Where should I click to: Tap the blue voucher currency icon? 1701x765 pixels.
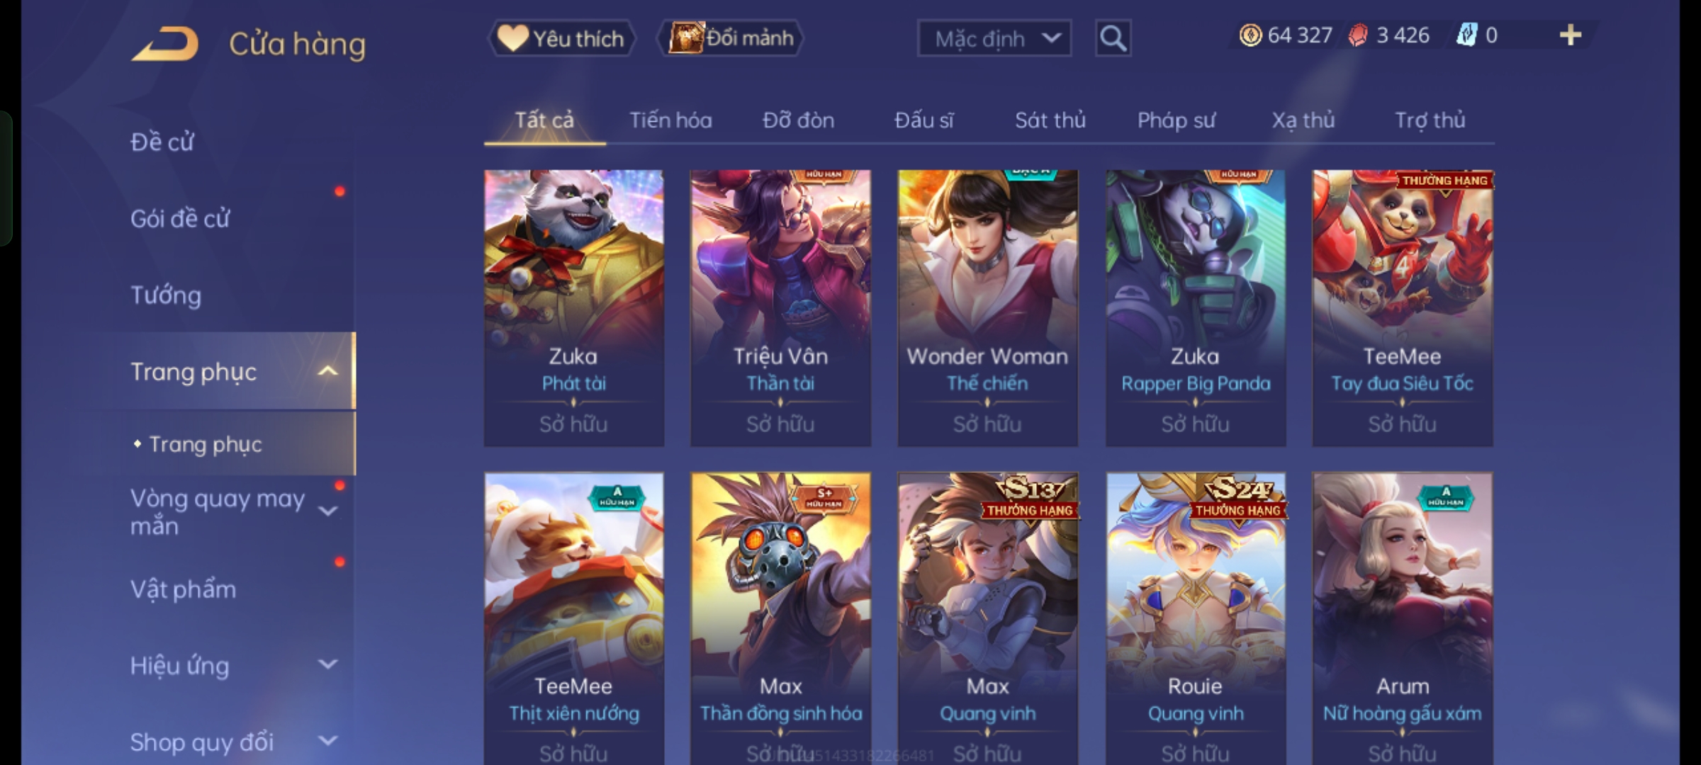[1466, 35]
